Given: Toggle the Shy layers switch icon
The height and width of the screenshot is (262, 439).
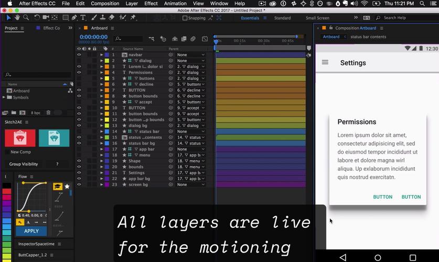Looking at the screenshot, I should pyautogui.click(x=175, y=39).
